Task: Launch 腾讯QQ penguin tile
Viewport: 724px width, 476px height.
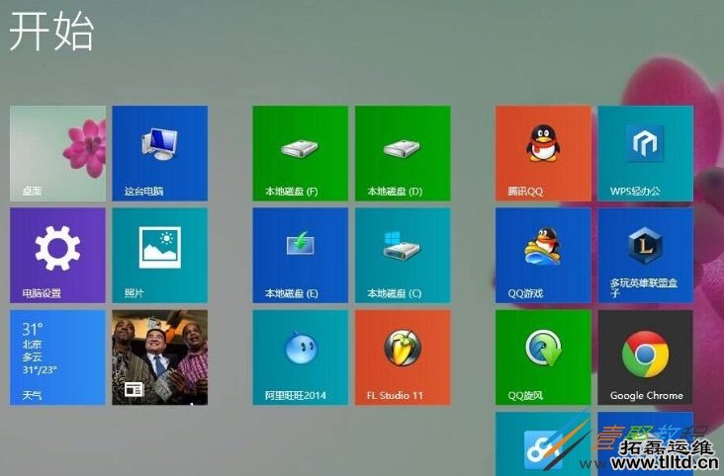Action: click(x=543, y=153)
